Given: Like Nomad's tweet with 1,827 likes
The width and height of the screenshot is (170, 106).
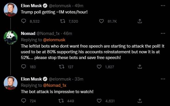Looking at the screenshot, I should [x=99, y=67].
